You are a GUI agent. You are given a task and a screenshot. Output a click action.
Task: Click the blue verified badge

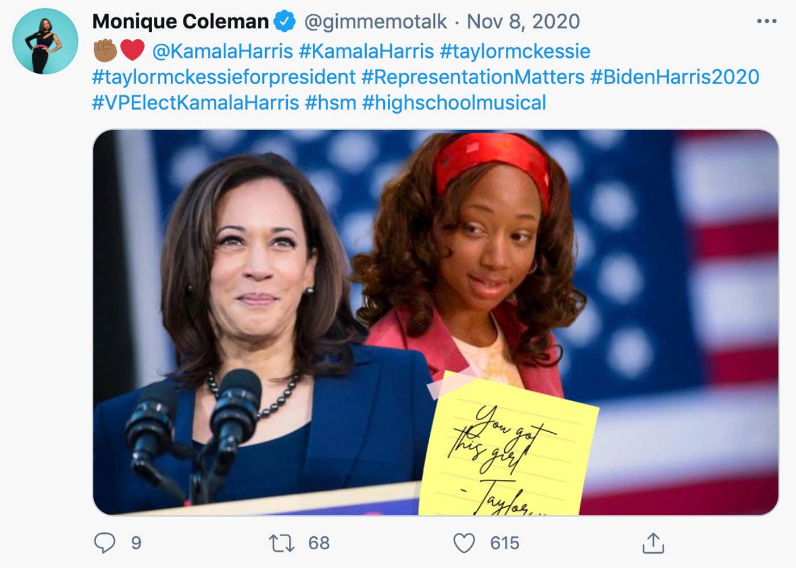coord(284,22)
